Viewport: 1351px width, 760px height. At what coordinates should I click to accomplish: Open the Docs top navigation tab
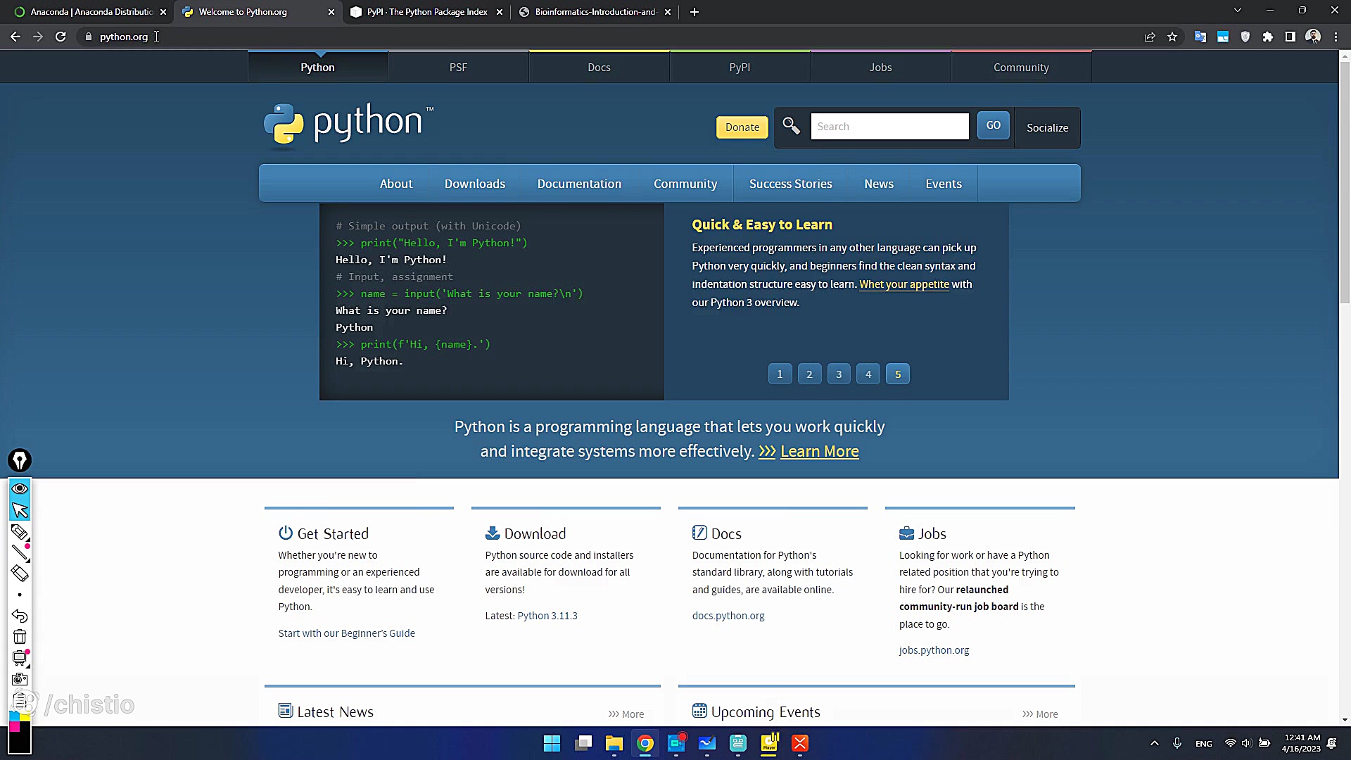599,68
